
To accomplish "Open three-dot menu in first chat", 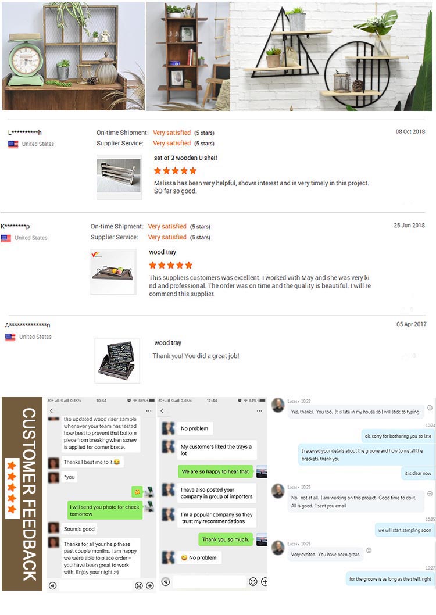I will [x=149, y=411].
